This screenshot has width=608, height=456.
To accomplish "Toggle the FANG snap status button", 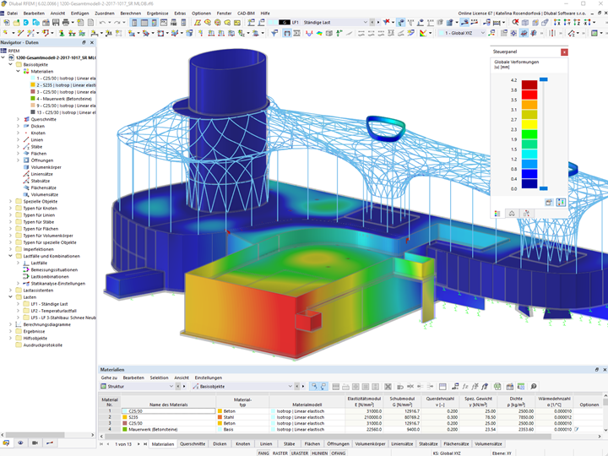I will (x=263, y=453).
